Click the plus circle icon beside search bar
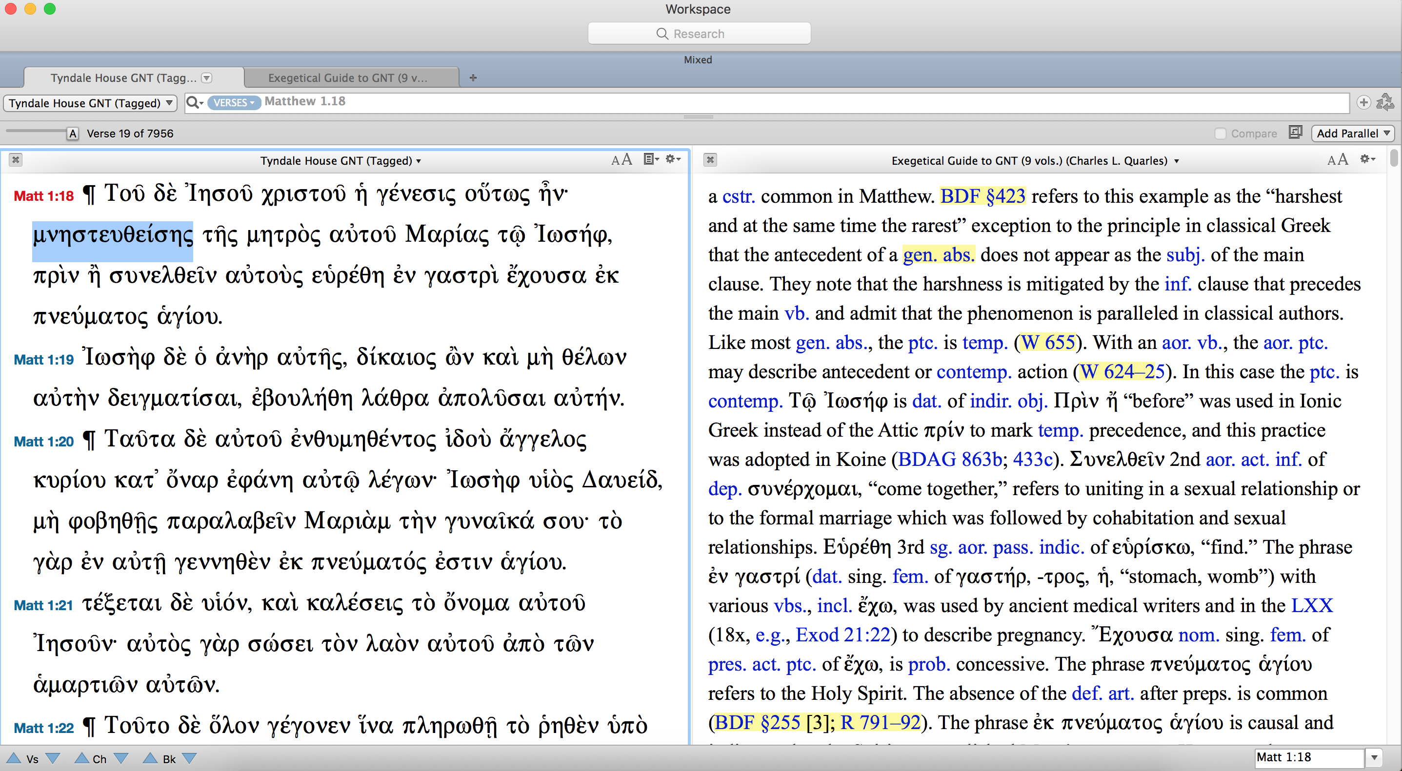1402x771 pixels. point(1363,102)
